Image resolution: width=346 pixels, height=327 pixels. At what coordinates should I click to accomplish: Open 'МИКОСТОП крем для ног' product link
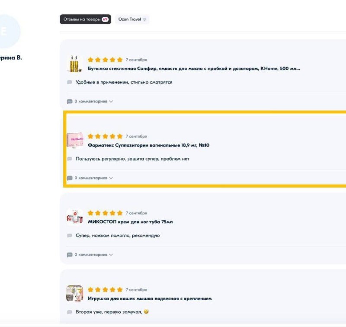point(130,222)
